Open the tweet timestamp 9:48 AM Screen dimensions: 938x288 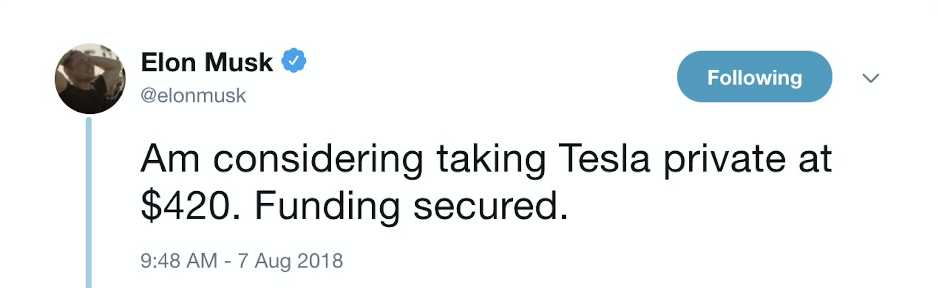click(x=179, y=261)
